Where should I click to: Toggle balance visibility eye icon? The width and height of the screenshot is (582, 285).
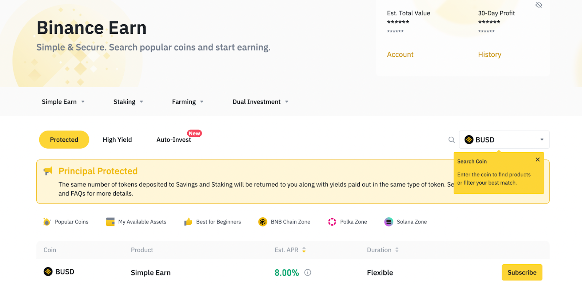coord(539,5)
